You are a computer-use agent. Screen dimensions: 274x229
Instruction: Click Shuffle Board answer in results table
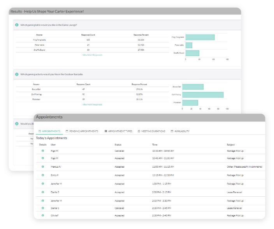(39, 50)
